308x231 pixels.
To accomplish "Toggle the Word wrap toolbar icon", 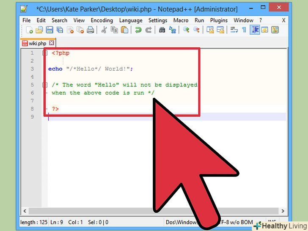I will (x=234, y=30).
